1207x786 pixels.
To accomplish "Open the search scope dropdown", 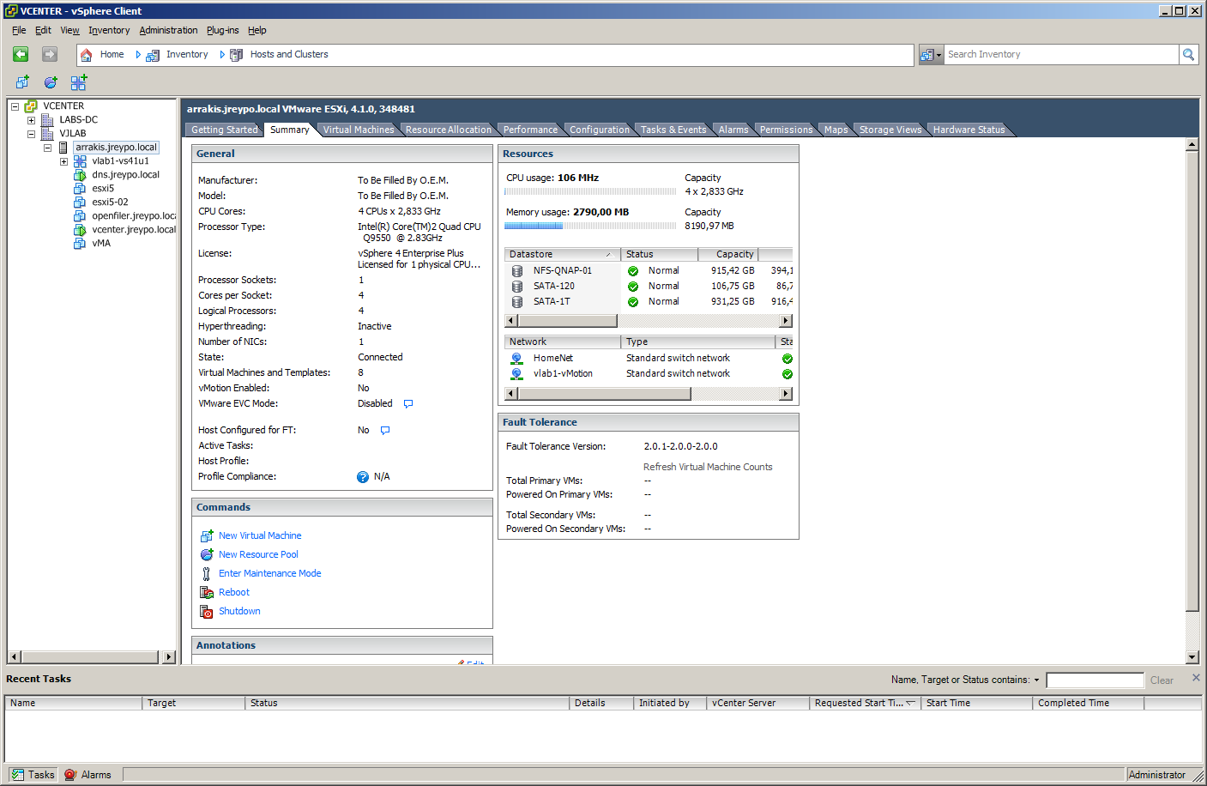I will click(x=931, y=54).
